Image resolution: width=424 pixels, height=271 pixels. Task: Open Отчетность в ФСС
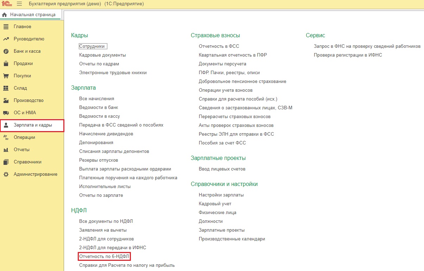click(219, 46)
